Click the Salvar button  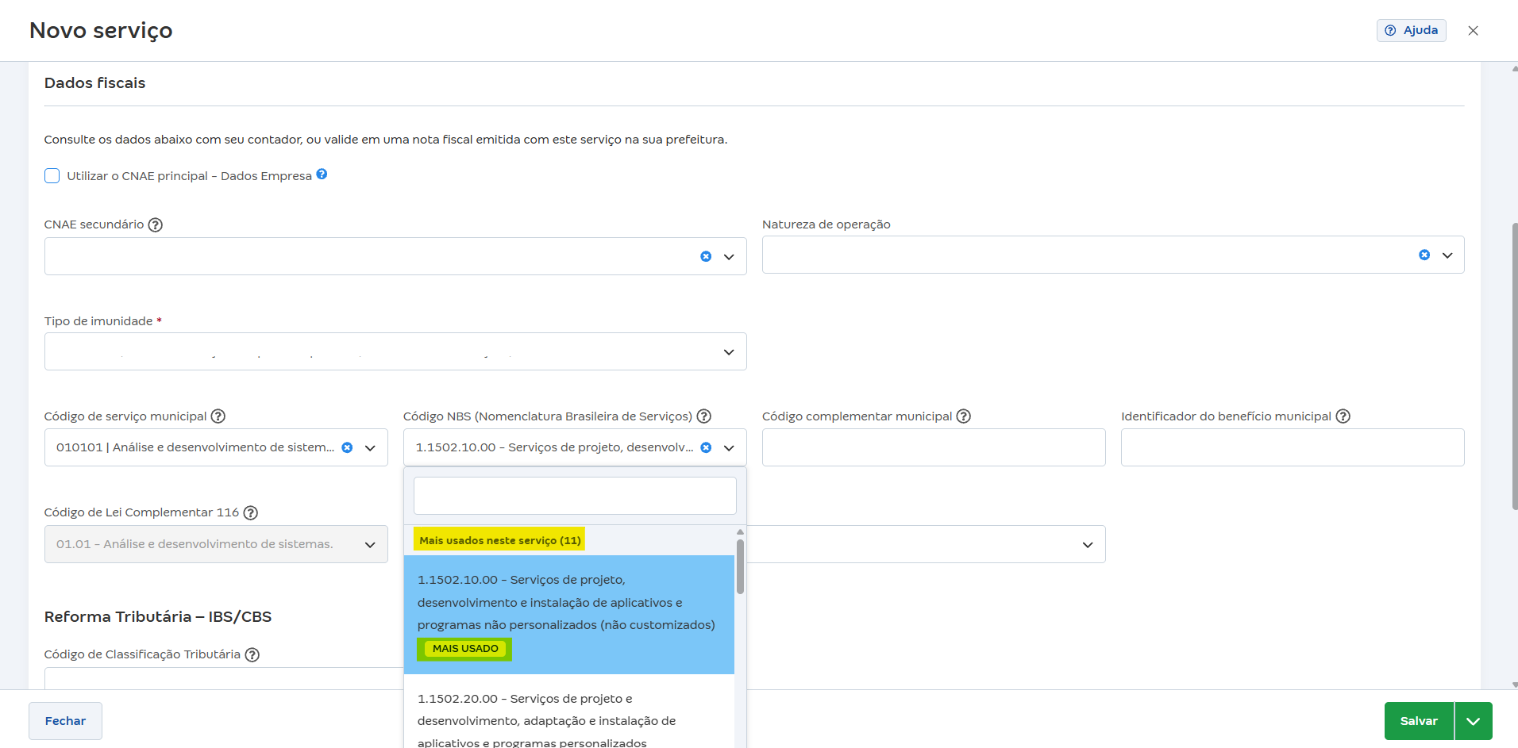point(1419,721)
